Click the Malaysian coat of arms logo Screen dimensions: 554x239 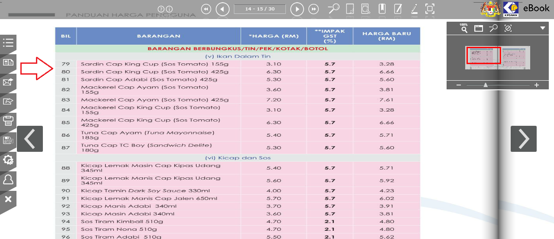coord(490,9)
